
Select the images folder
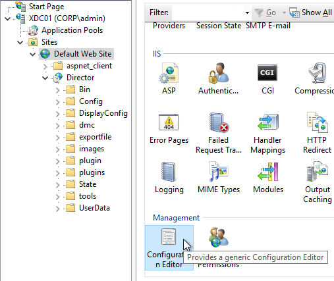(92, 149)
